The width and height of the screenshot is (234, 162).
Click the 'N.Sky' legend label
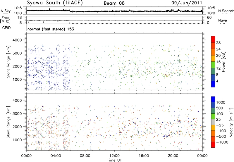[x=6, y=11]
